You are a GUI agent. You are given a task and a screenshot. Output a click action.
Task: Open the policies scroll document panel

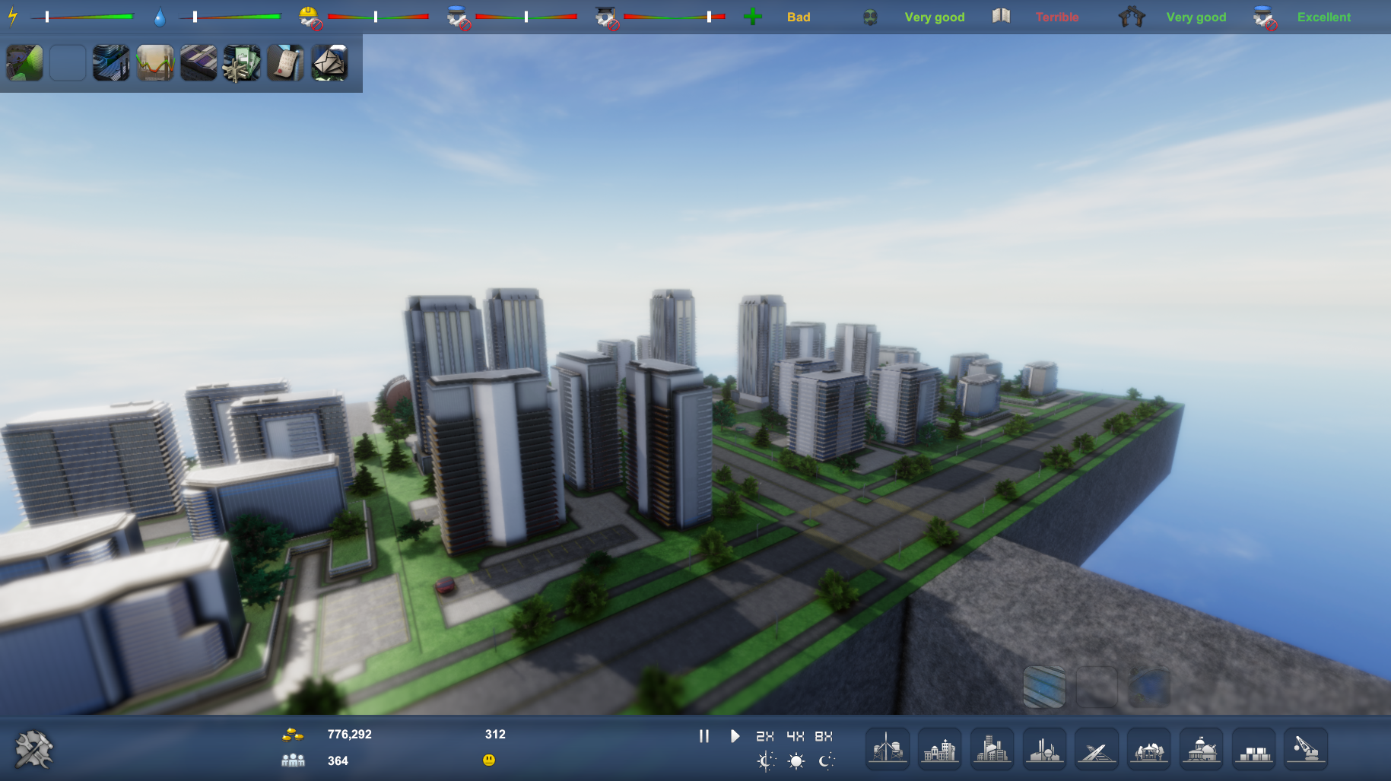(x=286, y=63)
